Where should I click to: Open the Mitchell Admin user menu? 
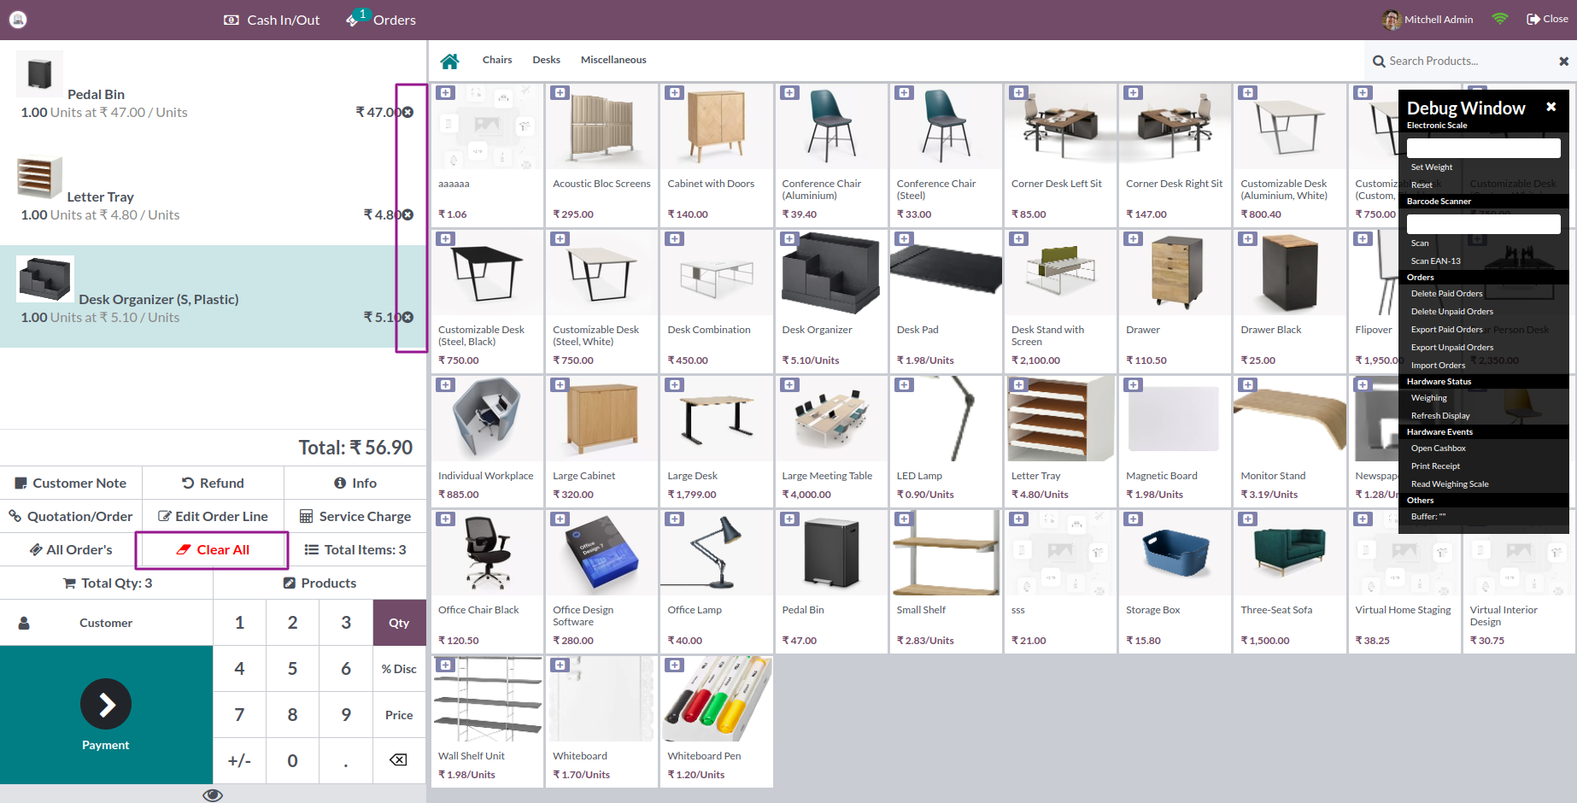[1428, 19]
